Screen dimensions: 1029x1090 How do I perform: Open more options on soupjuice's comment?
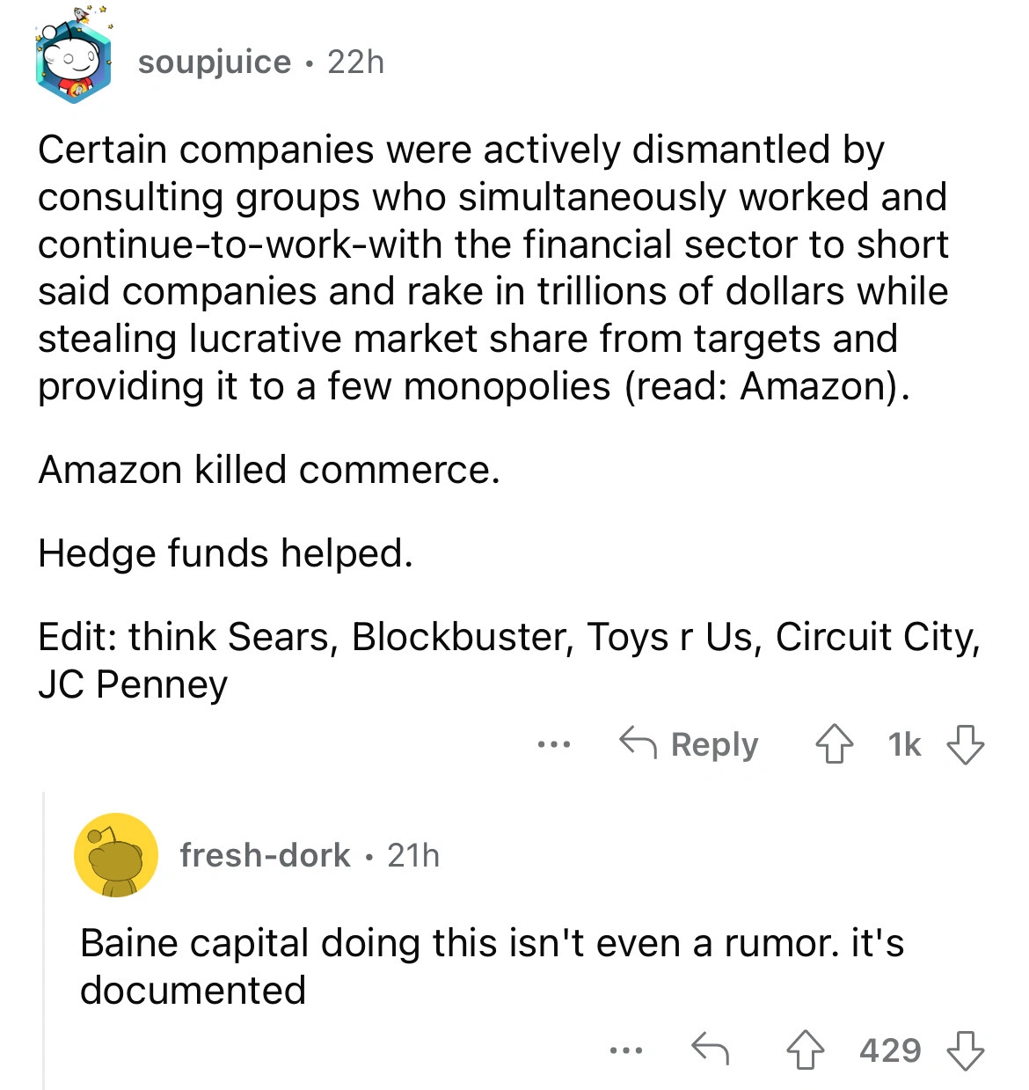(x=554, y=745)
